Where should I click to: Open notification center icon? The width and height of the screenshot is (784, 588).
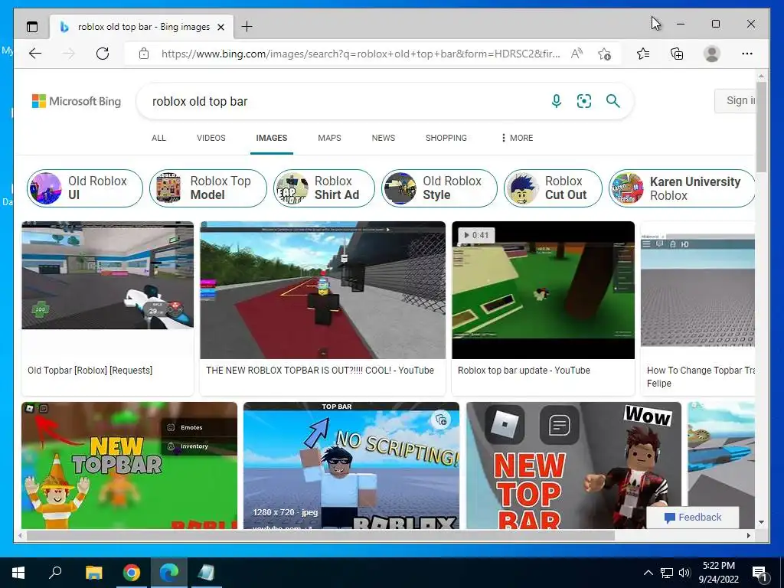pos(759,573)
